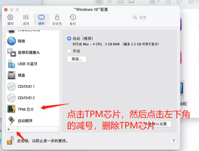Click background window's column view icon
Screen dimensions: 199x151
pyautogui.click(x=121, y=2)
